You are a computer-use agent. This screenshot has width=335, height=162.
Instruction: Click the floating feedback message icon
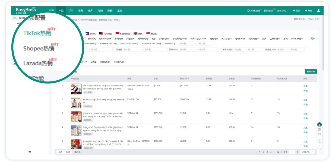[320, 134]
